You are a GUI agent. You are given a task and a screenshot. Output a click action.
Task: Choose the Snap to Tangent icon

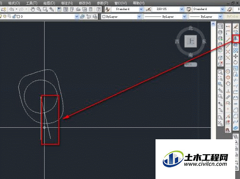(x=228, y=83)
